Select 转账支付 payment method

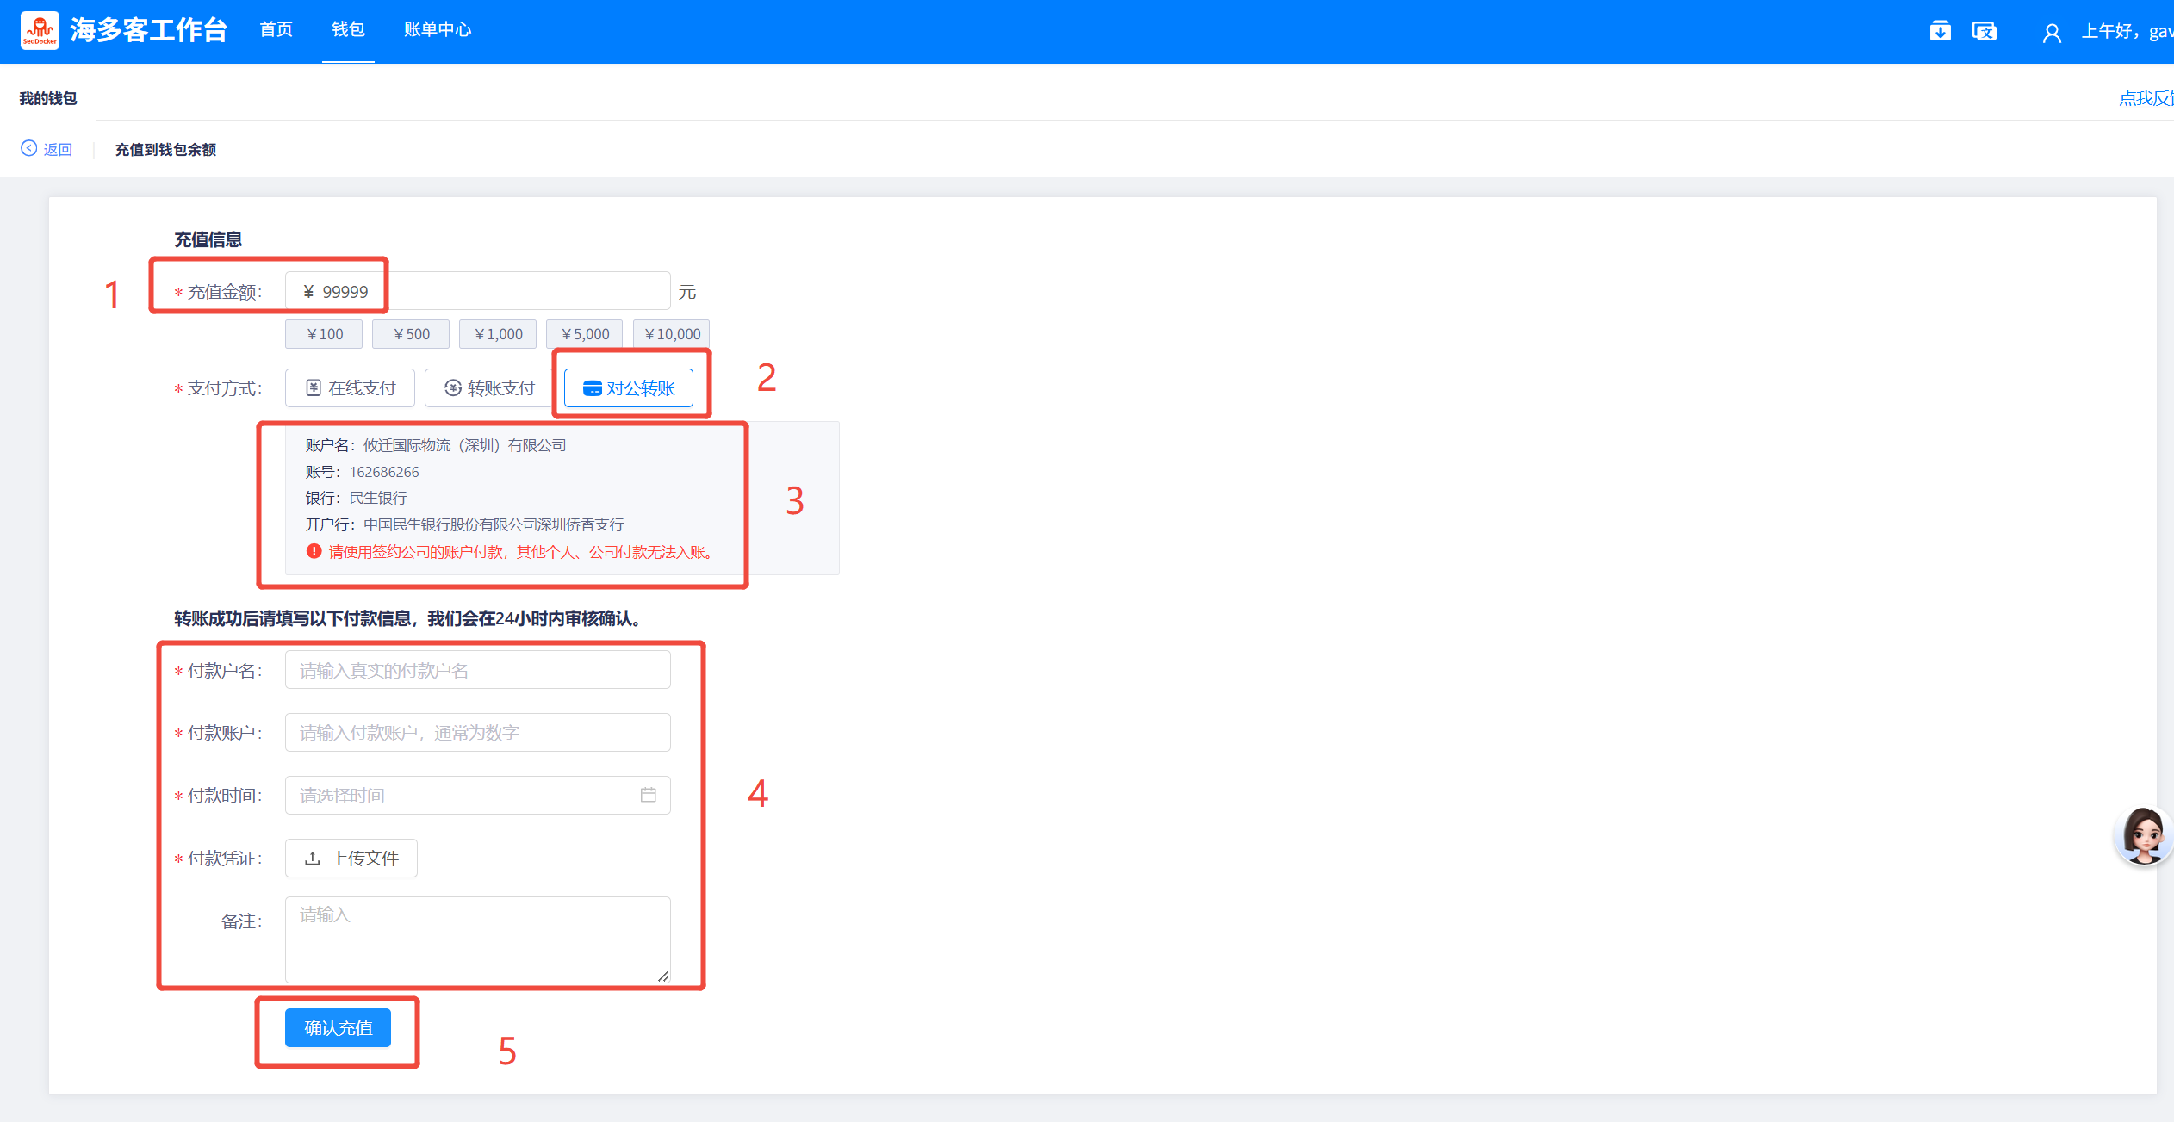pyautogui.click(x=489, y=388)
